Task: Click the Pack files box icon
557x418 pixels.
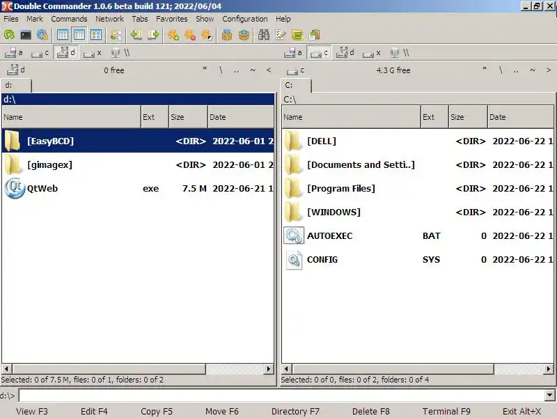Action: tap(227, 35)
